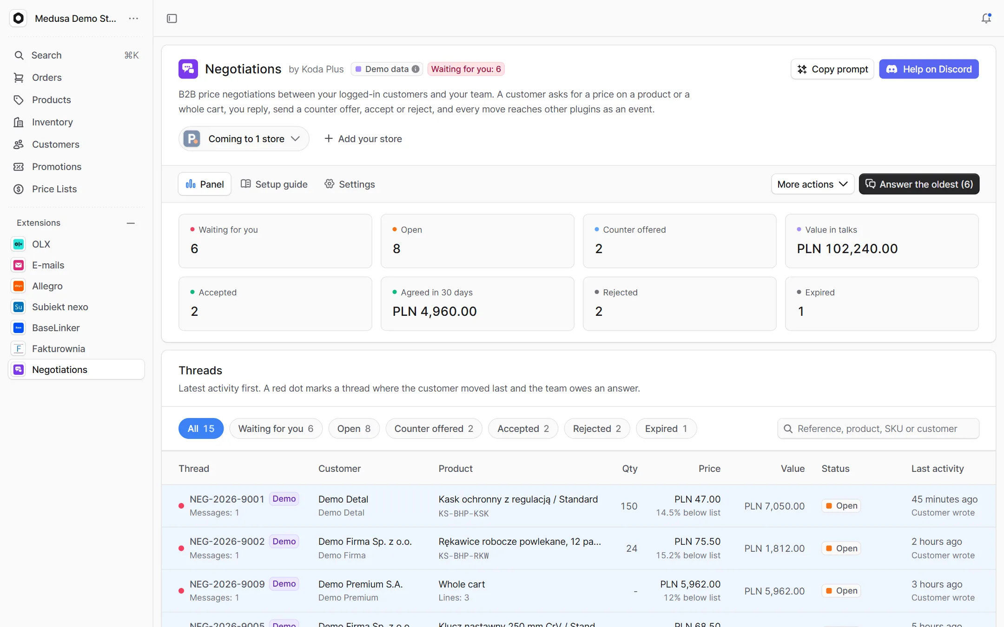Click the Customers people icon
Viewport: 1004px width, 627px height.
coord(19,144)
